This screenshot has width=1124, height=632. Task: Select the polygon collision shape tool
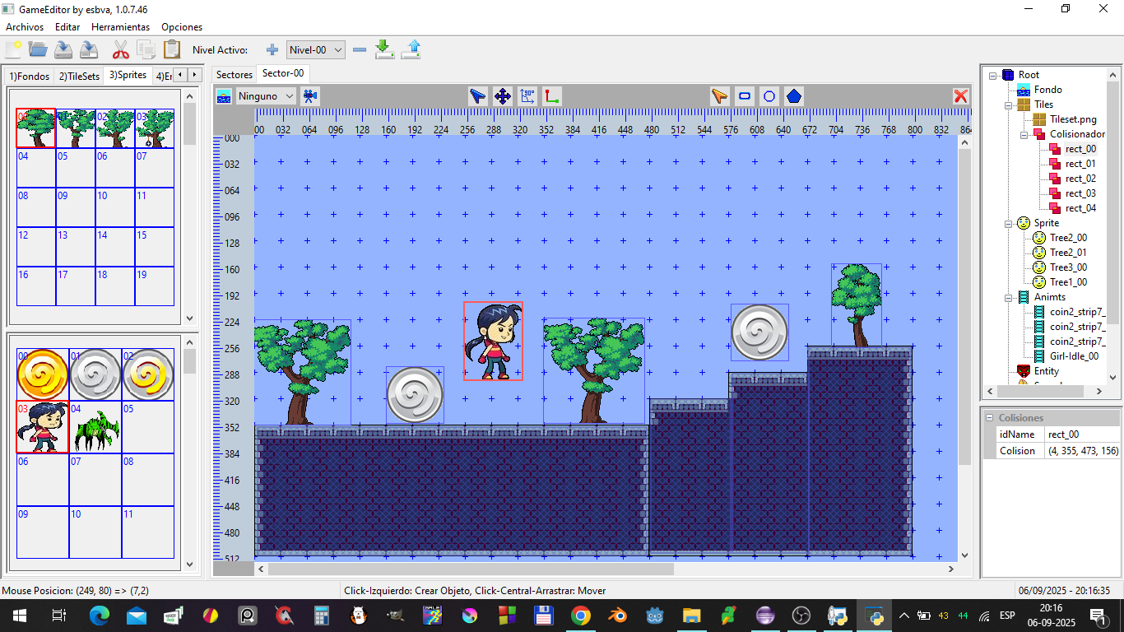coord(794,96)
